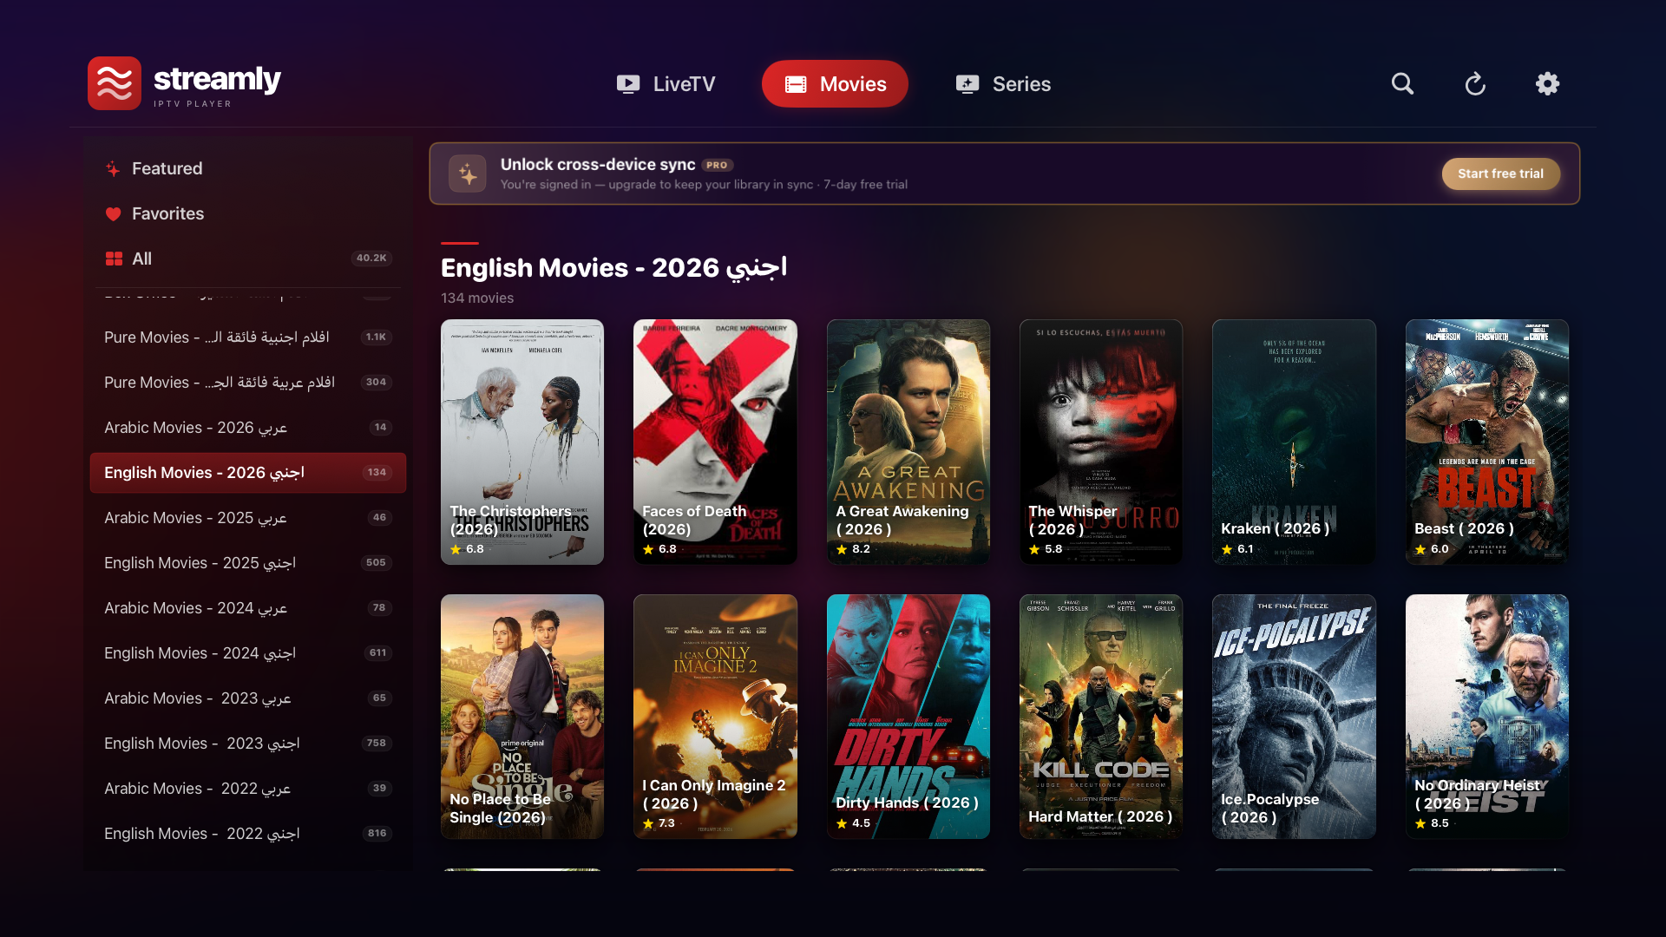
Task: Select Pure Movies category with 1.1K count
Action: point(248,337)
